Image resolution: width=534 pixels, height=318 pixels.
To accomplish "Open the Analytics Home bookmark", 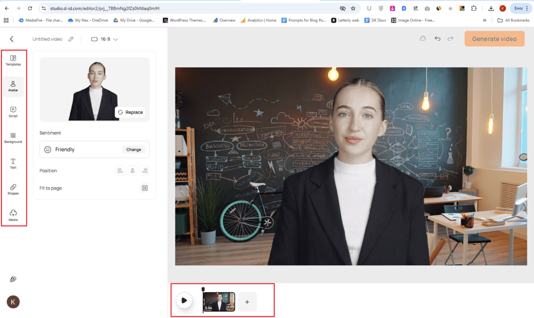I will click(259, 20).
